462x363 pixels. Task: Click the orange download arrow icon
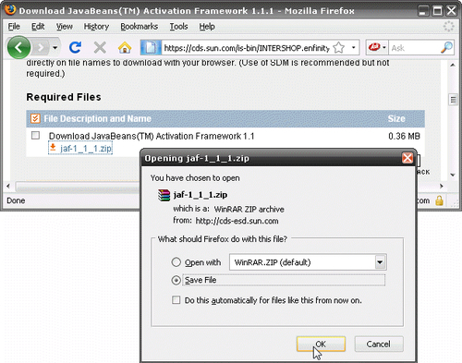53,148
